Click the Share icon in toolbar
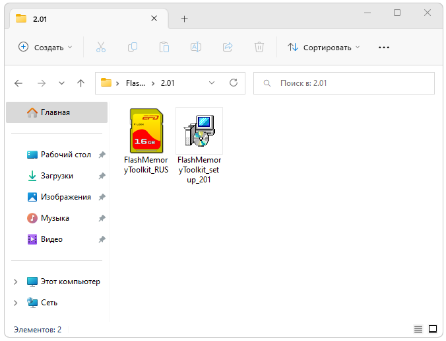 click(x=228, y=47)
